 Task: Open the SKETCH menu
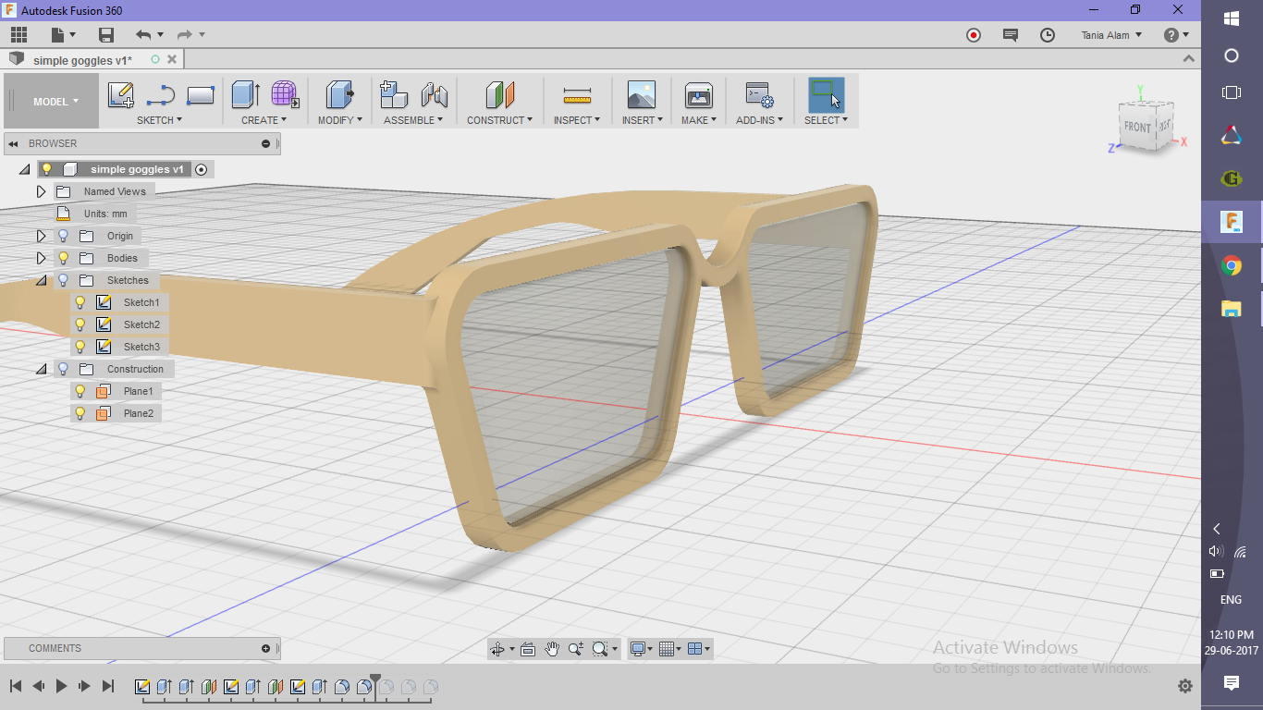(x=160, y=120)
